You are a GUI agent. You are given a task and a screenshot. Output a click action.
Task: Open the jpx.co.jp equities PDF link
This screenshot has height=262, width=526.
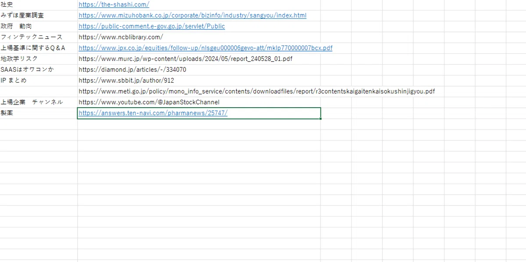click(206, 48)
